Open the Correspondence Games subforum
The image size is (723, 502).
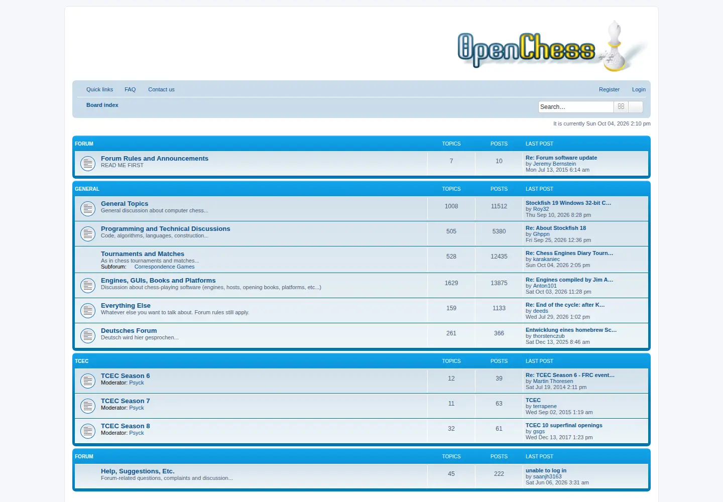164,267
